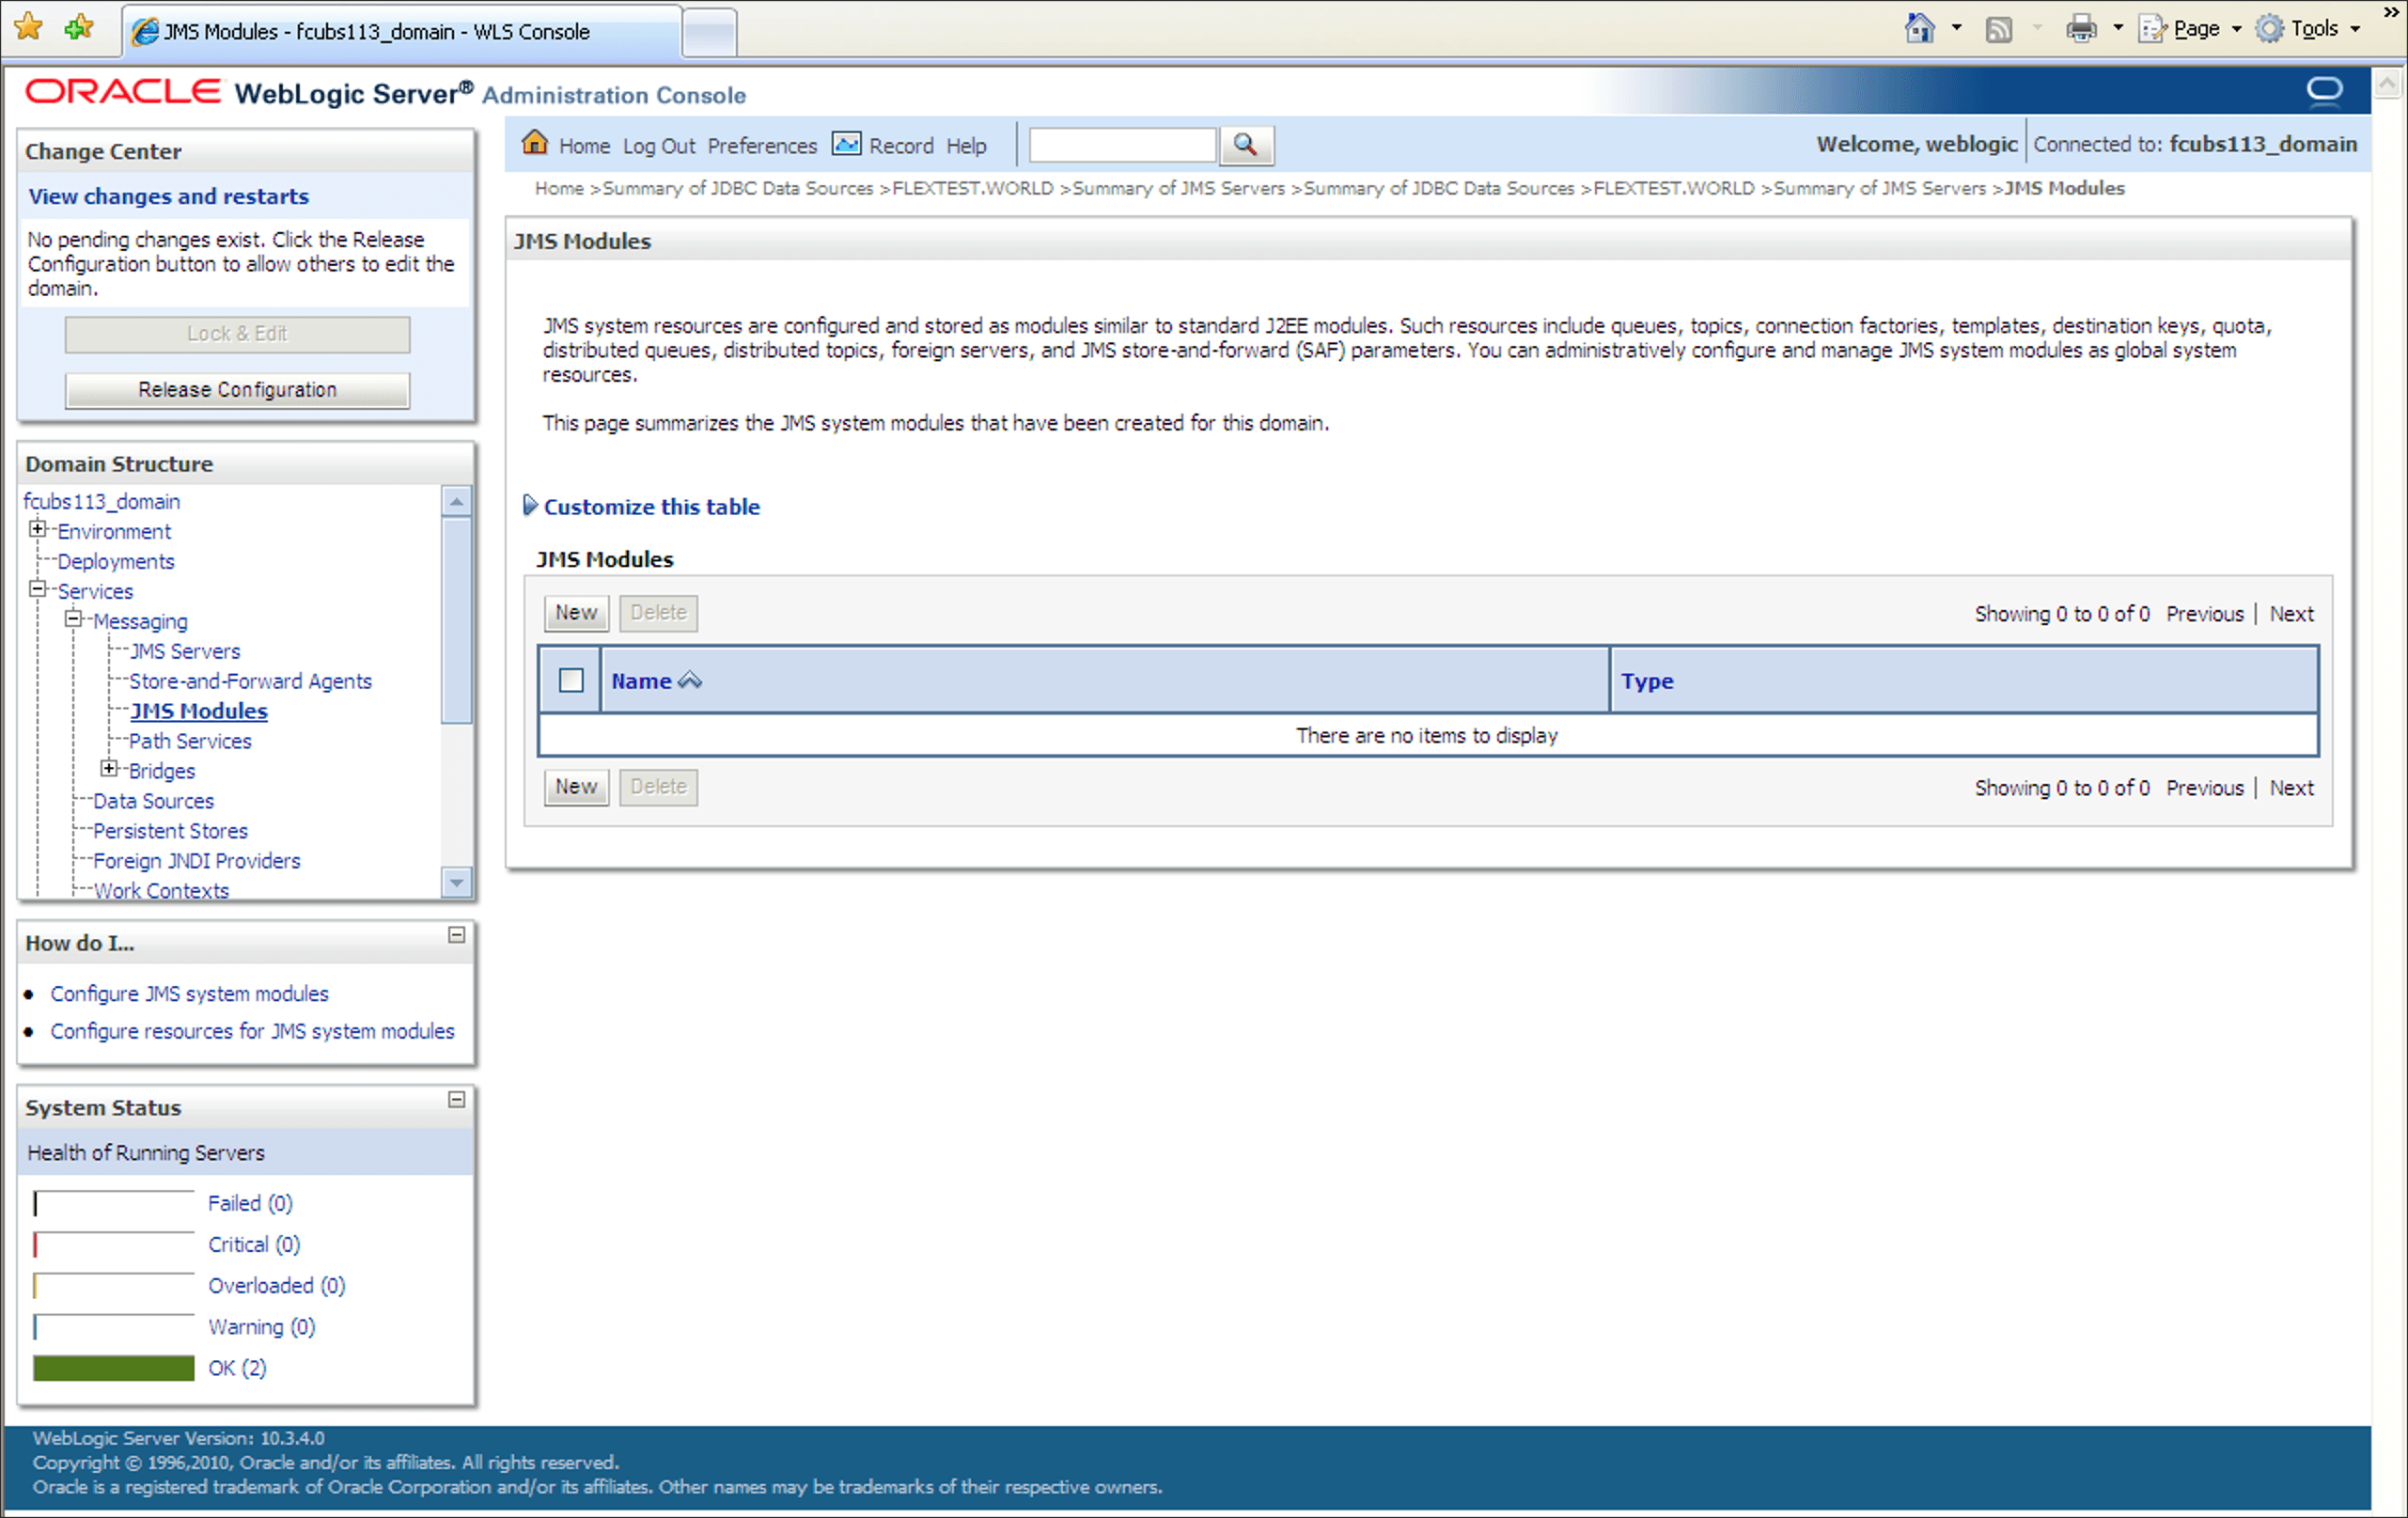Open the Data Sources tree link
Screen dimensions: 2408x1518
coord(153,801)
